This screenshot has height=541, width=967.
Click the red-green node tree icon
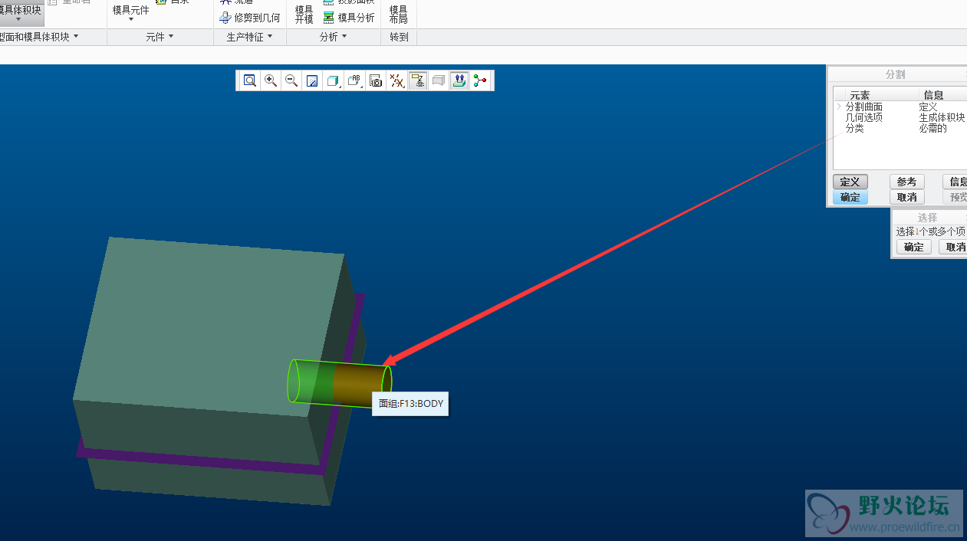coord(481,80)
